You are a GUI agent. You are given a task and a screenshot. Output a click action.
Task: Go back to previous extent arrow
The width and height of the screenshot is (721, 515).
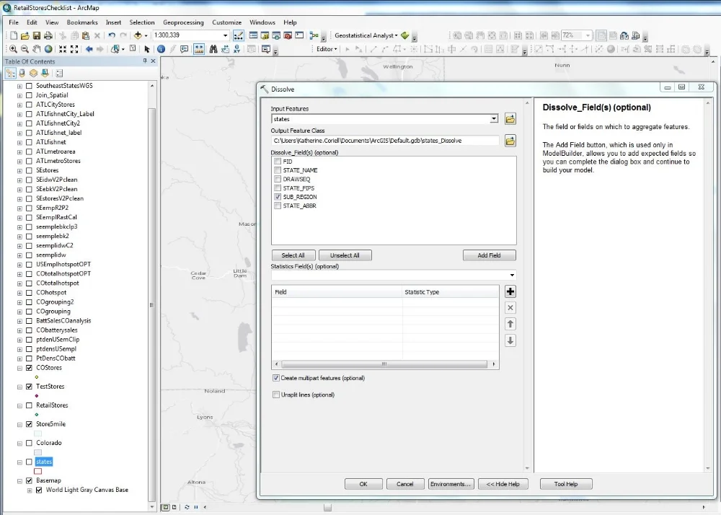click(89, 49)
